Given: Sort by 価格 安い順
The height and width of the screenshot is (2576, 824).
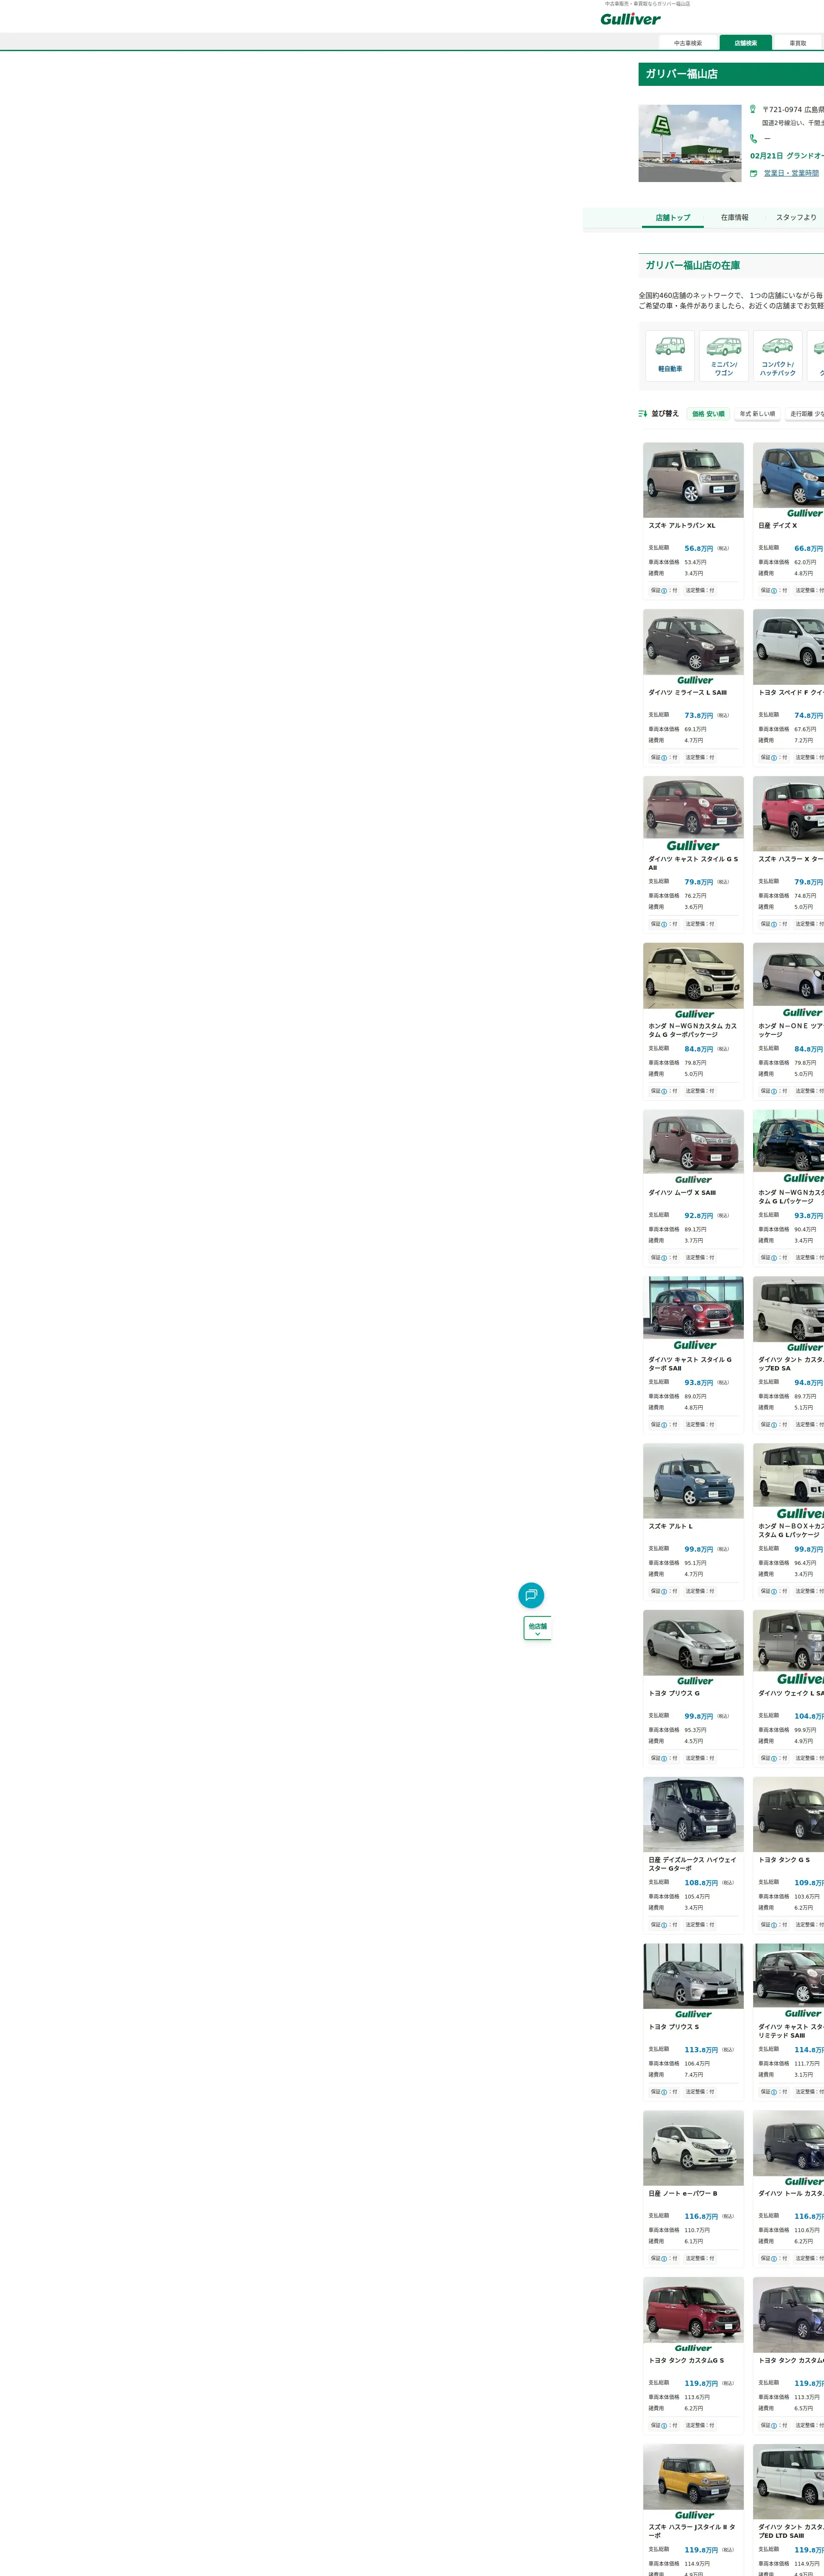Looking at the screenshot, I should pyautogui.click(x=708, y=414).
